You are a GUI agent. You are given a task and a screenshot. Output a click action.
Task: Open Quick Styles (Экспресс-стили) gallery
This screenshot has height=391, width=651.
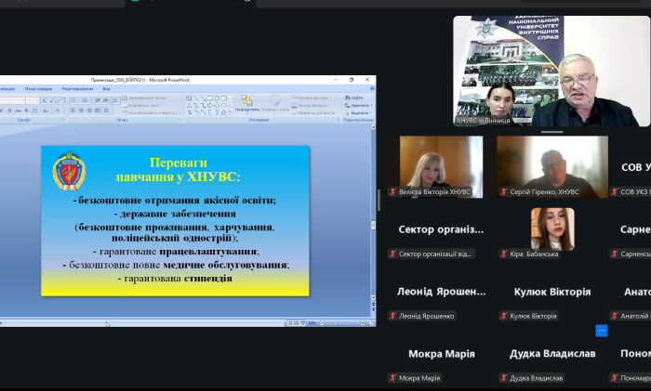coord(276,104)
